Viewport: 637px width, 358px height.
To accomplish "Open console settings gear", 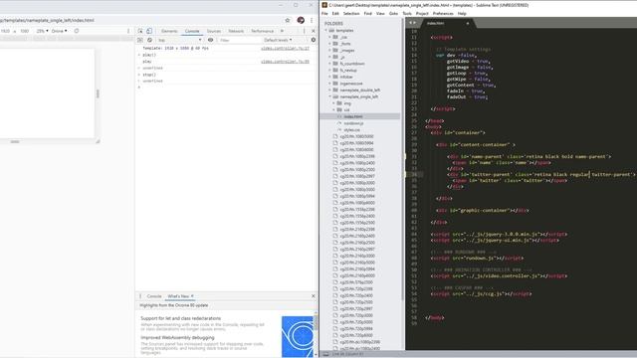I will pyautogui.click(x=314, y=40).
